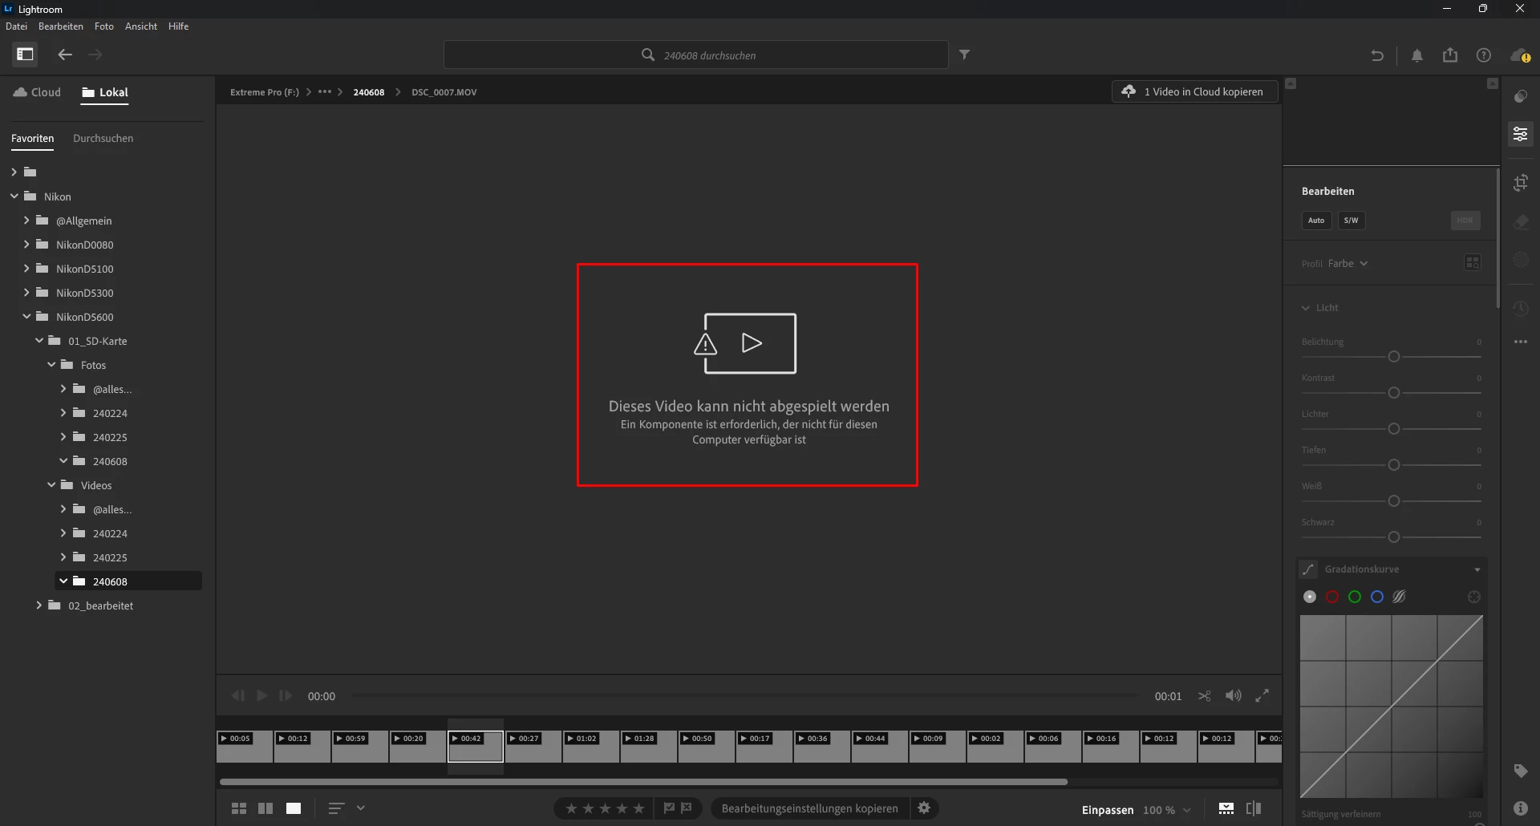Toggle the left panel sidebar icon
Image resolution: width=1540 pixels, height=826 pixels.
pos(25,55)
